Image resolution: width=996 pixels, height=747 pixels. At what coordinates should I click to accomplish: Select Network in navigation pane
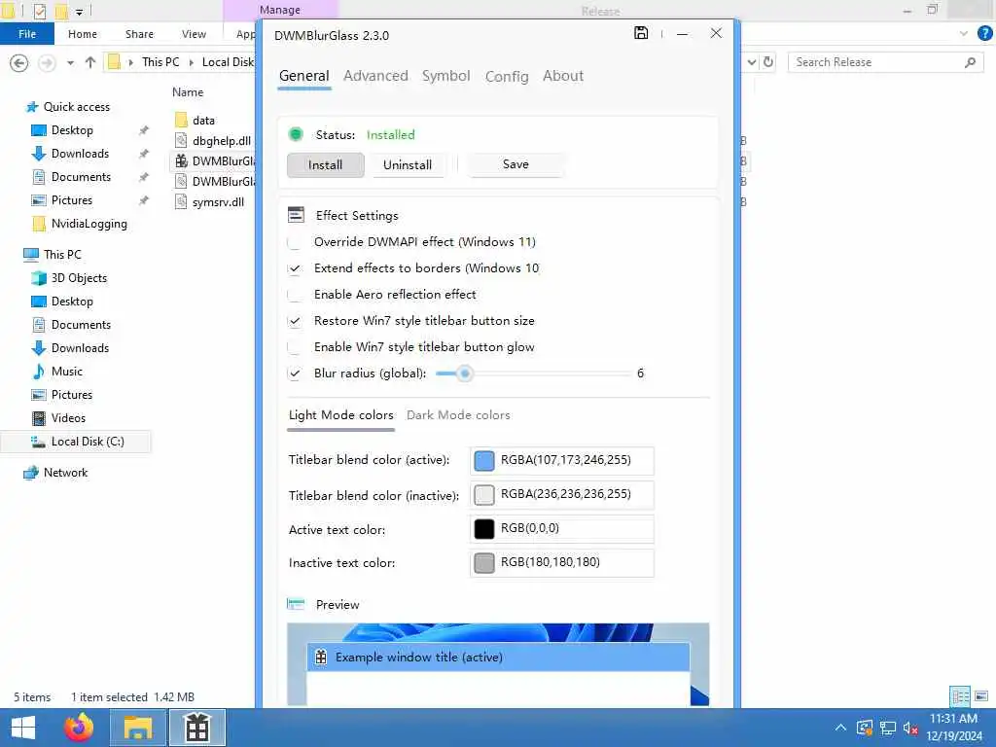coord(65,473)
